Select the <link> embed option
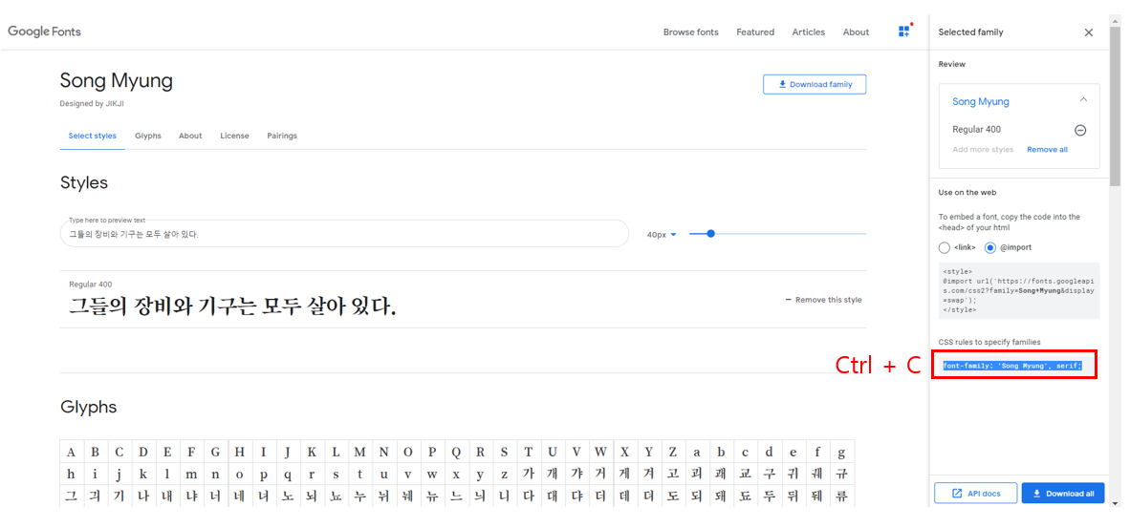The width and height of the screenshot is (1130, 528). click(x=945, y=247)
